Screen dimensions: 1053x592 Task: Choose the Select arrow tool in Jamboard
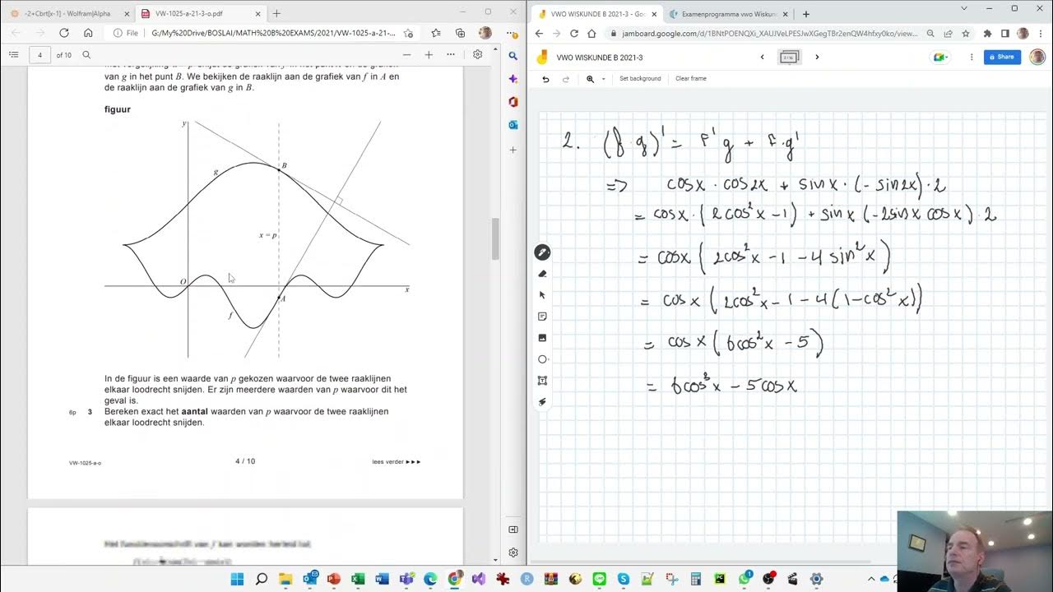click(542, 295)
